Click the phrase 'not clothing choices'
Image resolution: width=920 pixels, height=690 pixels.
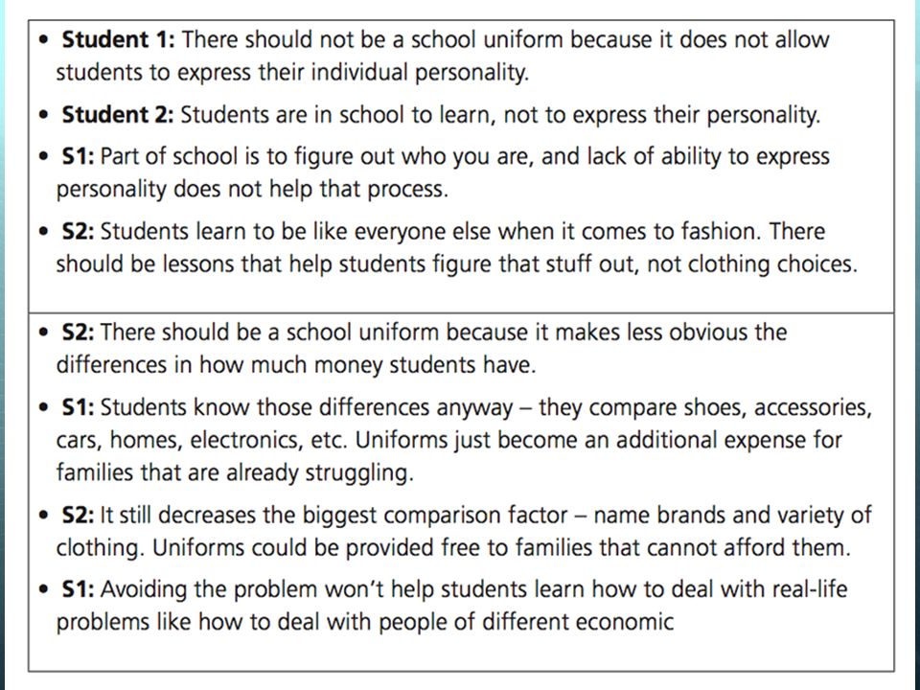coord(751,264)
